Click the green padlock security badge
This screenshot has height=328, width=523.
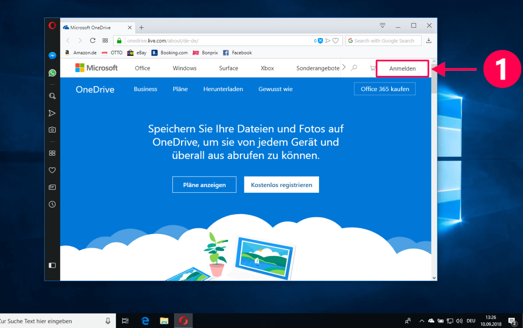click(x=119, y=40)
